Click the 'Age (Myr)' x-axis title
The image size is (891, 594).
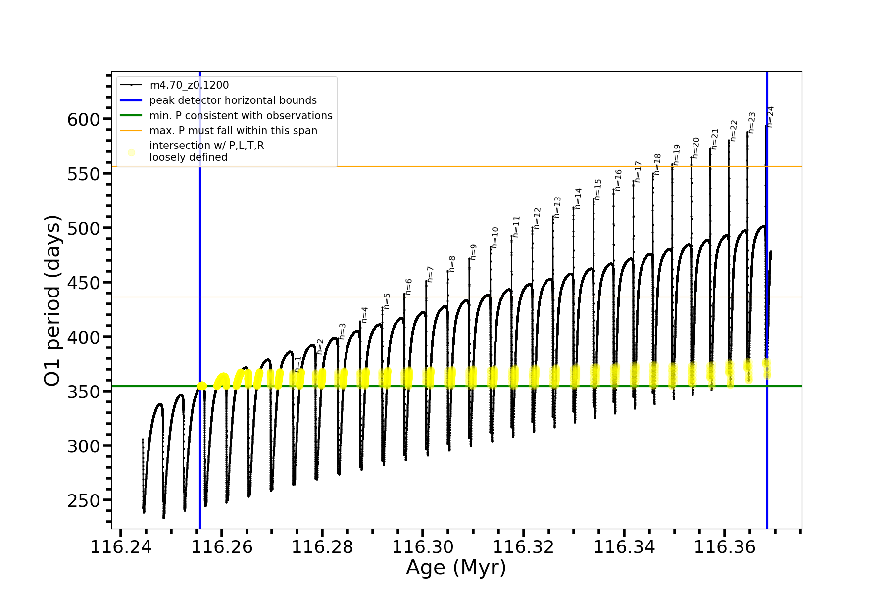pyautogui.click(x=456, y=567)
